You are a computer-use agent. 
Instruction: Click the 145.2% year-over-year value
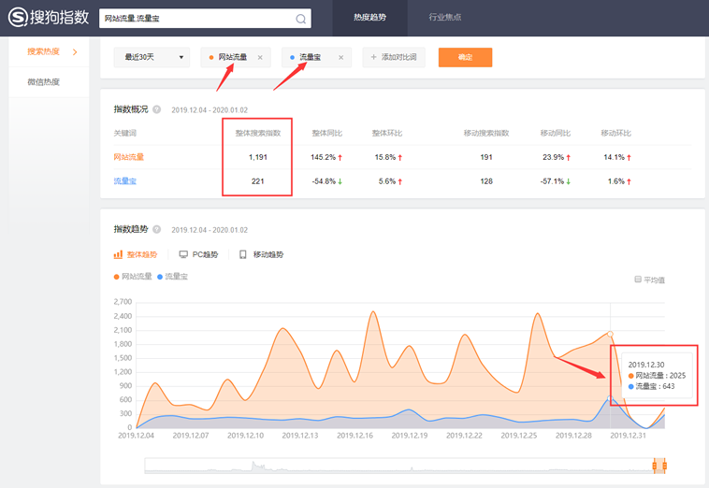point(323,157)
